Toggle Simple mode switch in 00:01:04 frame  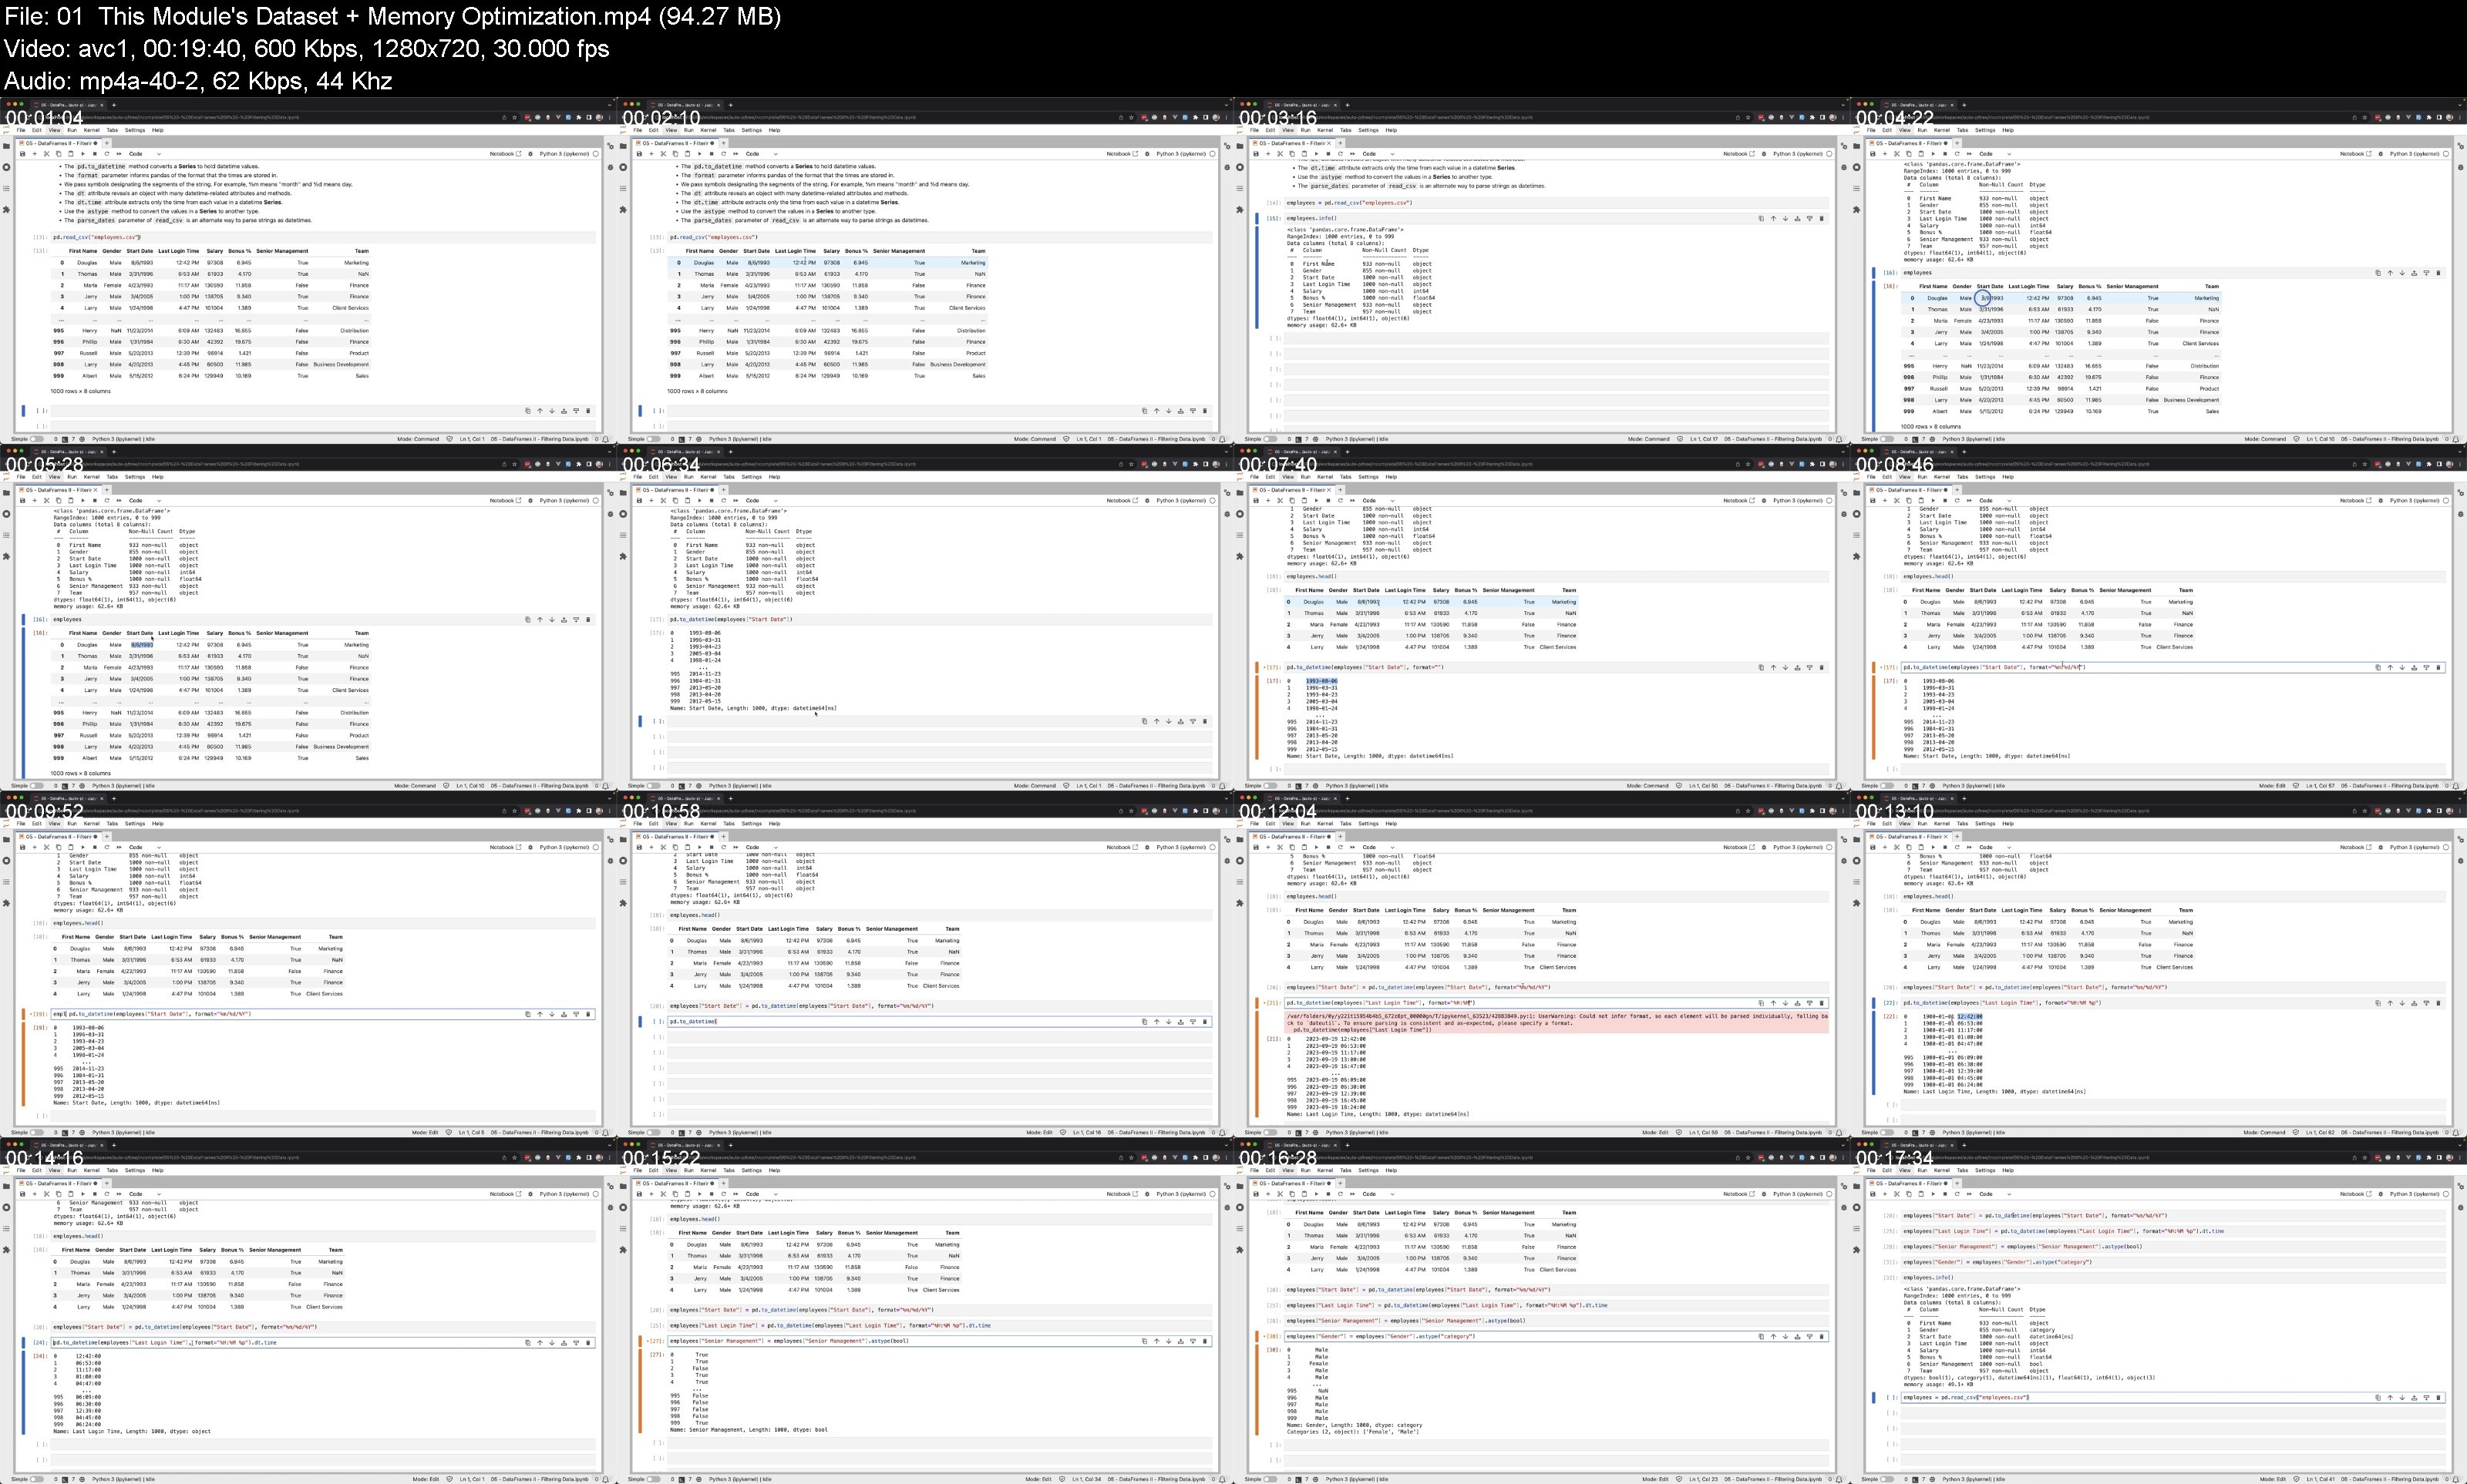(37, 438)
